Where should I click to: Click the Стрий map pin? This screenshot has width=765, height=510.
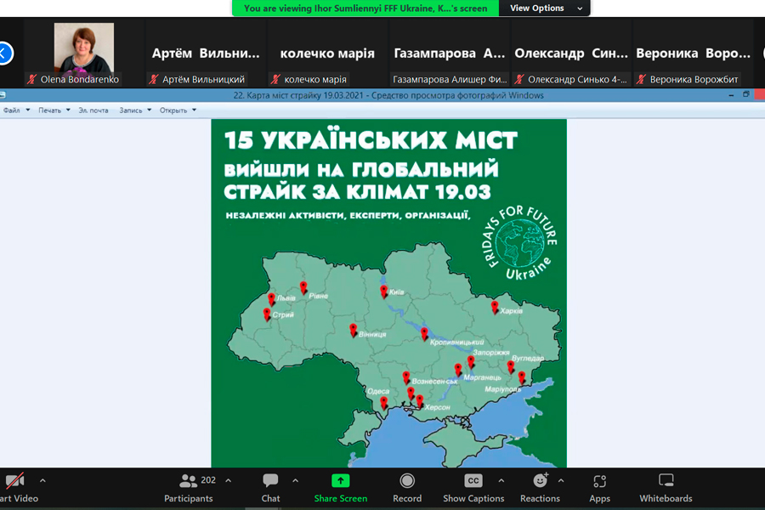click(x=267, y=314)
